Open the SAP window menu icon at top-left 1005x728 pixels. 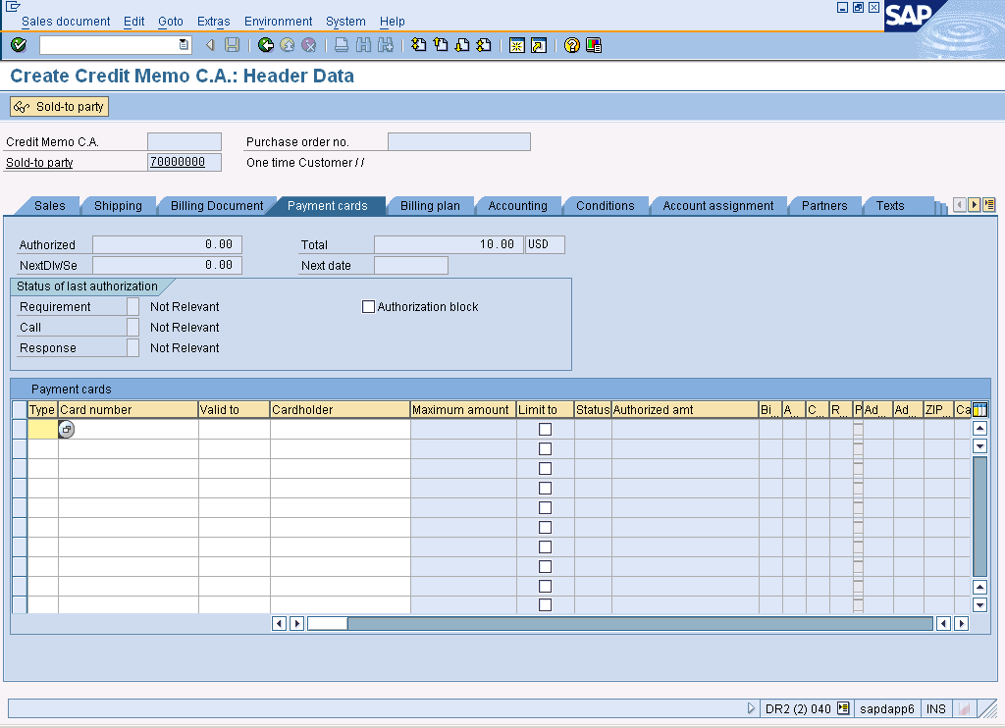coord(12,7)
